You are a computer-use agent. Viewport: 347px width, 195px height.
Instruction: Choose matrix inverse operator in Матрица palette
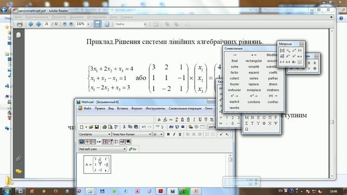tap(294, 50)
